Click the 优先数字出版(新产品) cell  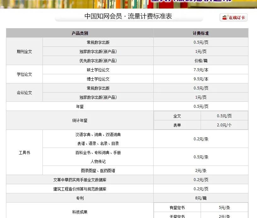pyautogui.click(x=98, y=61)
